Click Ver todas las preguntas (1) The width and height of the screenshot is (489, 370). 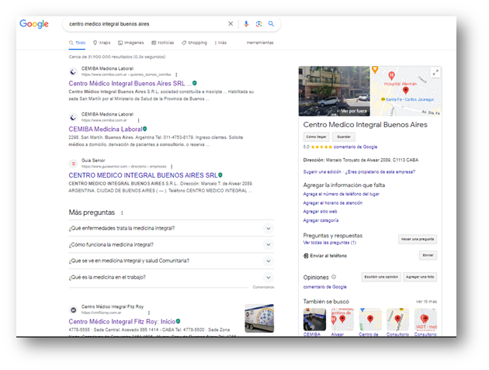[329, 243]
